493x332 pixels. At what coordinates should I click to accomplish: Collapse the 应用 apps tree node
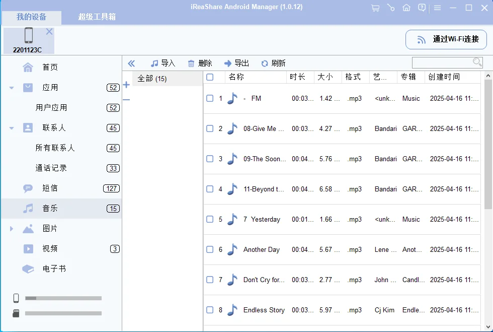click(12, 88)
